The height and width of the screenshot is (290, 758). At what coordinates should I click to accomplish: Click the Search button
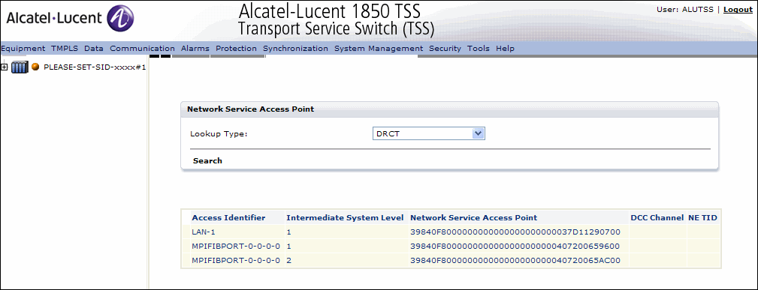point(207,160)
